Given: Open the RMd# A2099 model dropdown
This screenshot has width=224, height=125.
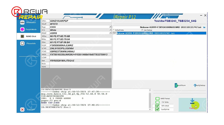Looking at the screenshot, I should pos(110,33).
